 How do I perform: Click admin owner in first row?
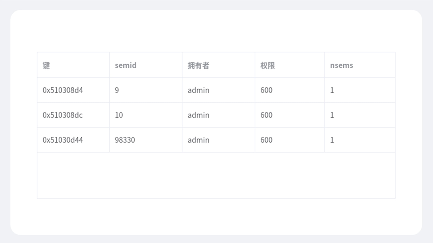(198, 90)
